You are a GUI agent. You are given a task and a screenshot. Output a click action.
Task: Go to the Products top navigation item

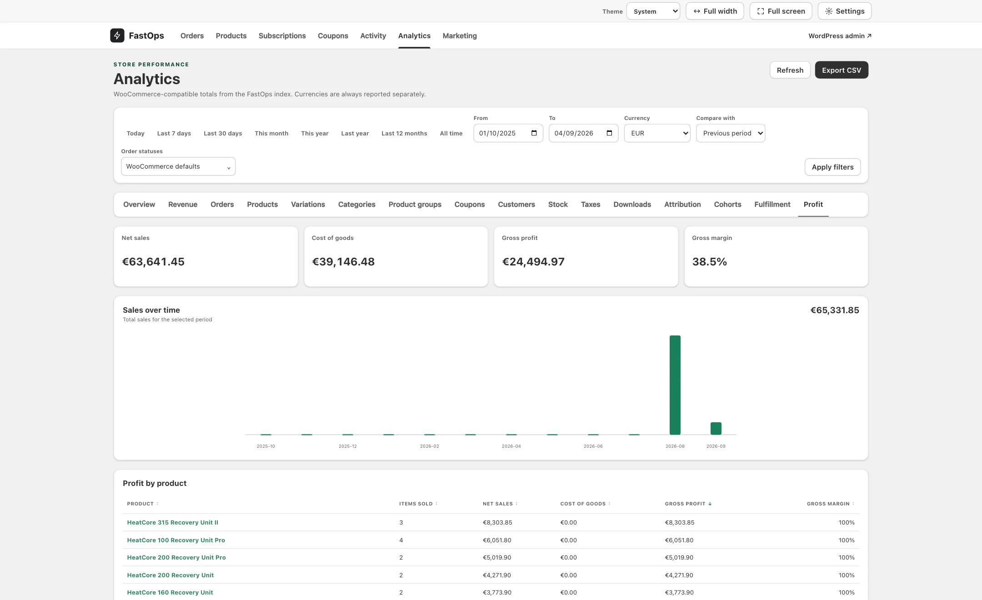[x=231, y=35]
